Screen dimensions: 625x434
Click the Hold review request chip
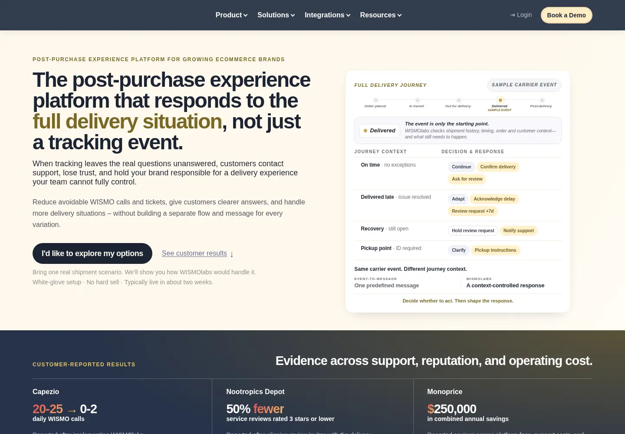click(473, 231)
